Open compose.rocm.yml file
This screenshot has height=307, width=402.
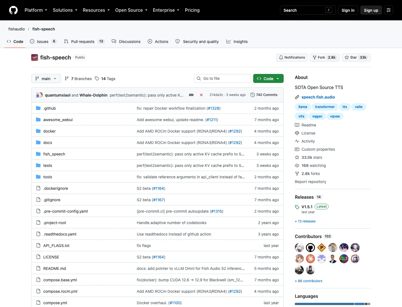tap(60, 291)
